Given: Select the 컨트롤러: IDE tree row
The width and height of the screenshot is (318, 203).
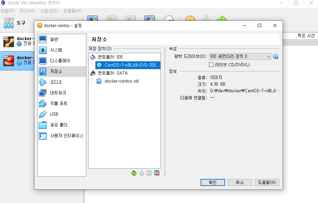Looking at the screenshot, I should (x=124, y=57).
